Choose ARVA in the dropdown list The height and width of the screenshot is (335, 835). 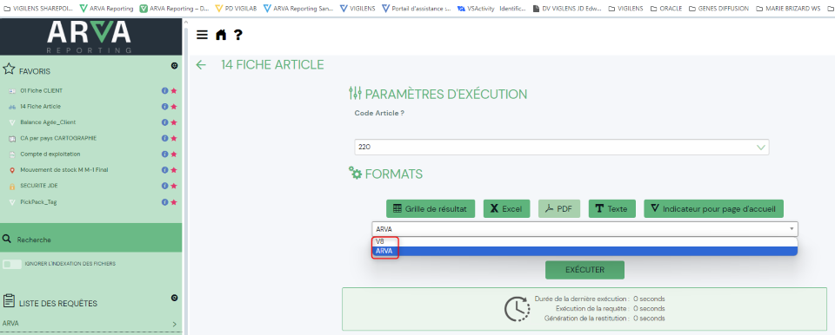[584, 251]
